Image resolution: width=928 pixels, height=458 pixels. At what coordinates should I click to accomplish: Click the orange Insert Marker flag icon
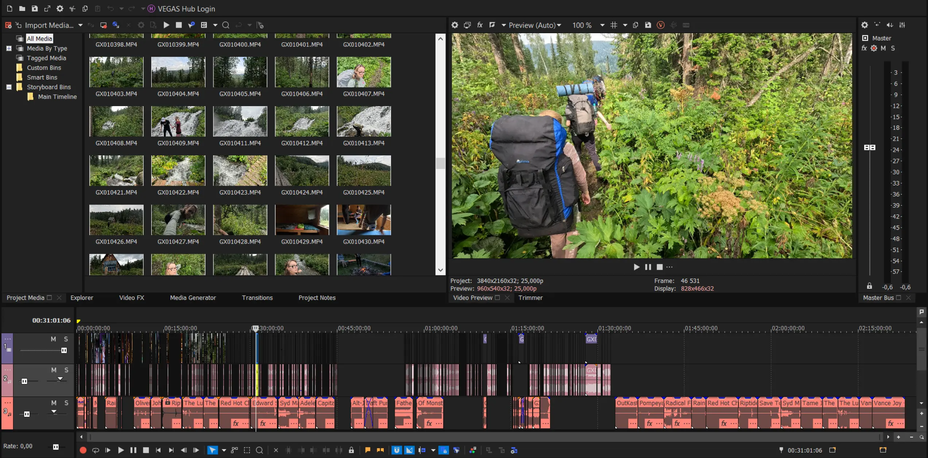click(x=368, y=450)
